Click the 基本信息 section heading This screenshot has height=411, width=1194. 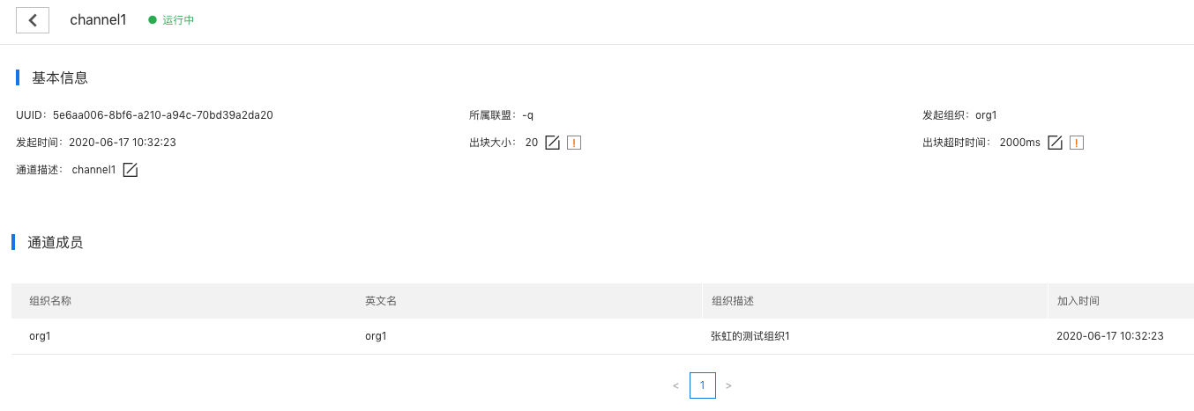pos(60,77)
